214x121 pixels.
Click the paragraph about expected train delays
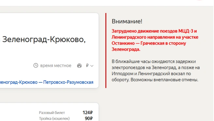tap(156, 71)
